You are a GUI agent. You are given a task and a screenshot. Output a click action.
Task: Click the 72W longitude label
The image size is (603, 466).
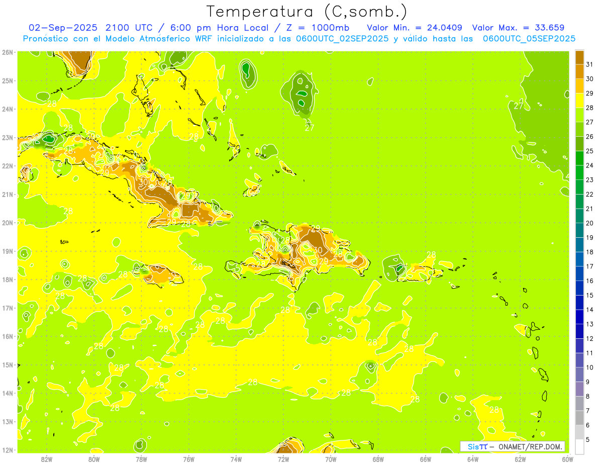pos(283,459)
